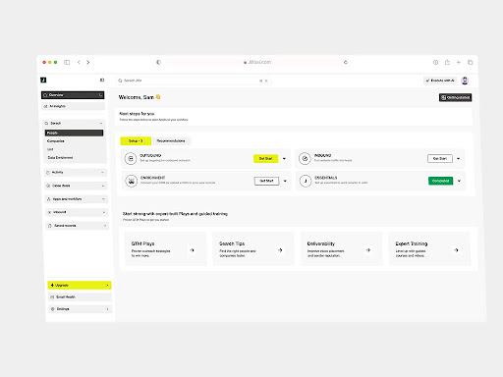Open Data Enrichment under Search
Image resolution: width=503 pixels, height=377 pixels.
(60, 158)
